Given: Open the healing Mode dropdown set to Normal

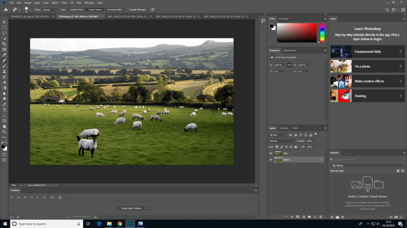Looking at the screenshot, I should click(x=50, y=10).
